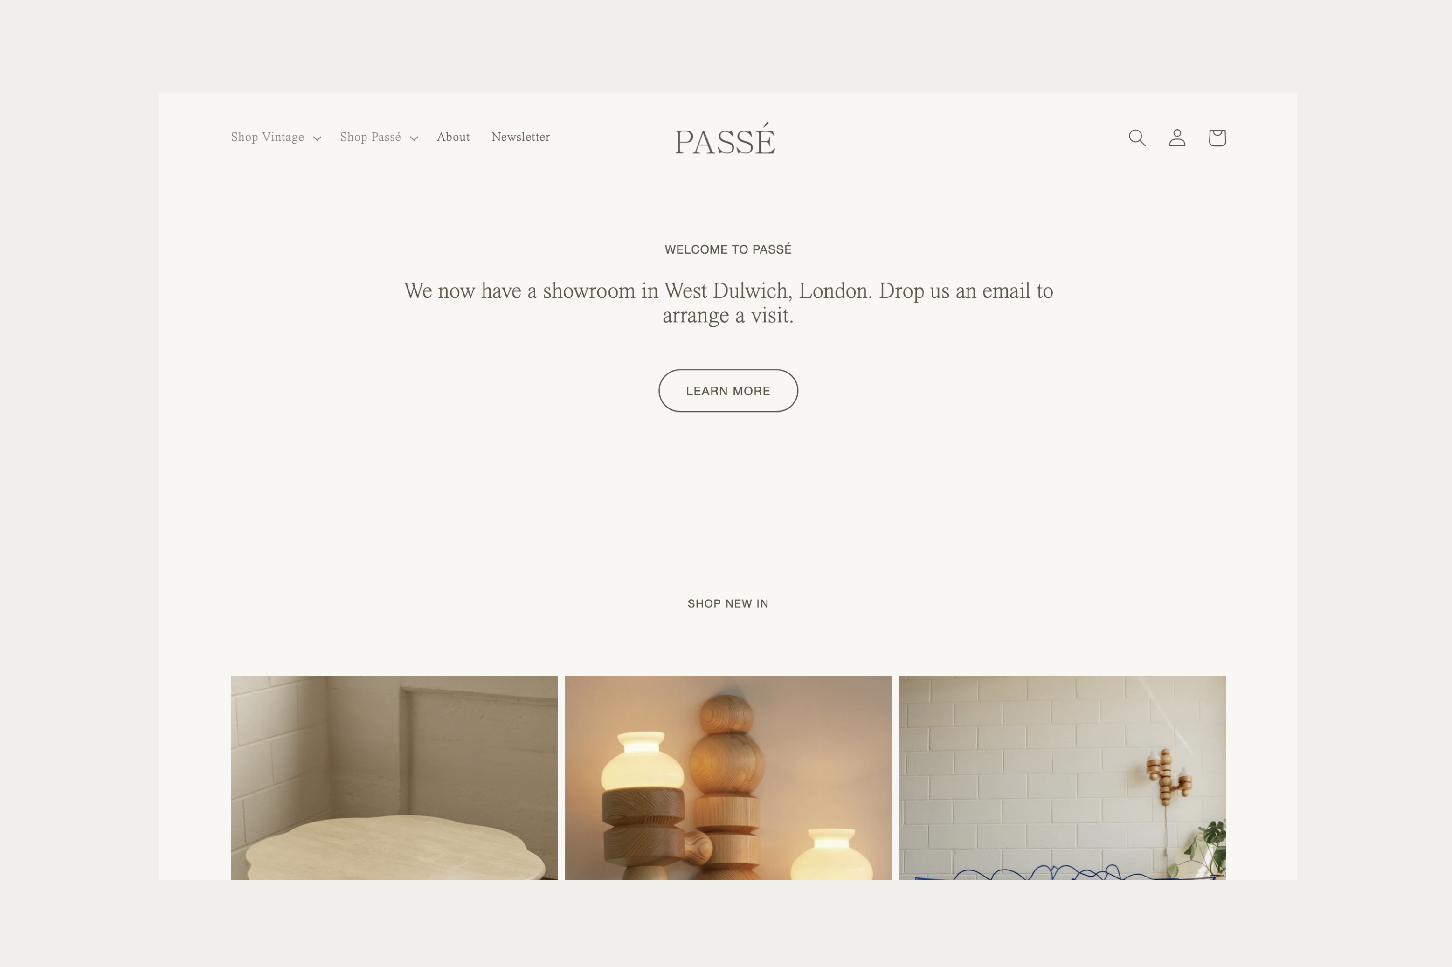Image resolution: width=1452 pixels, height=967 pixels.
Task: Select the SHOP NEW IN heading
Action: click(728, 603)
